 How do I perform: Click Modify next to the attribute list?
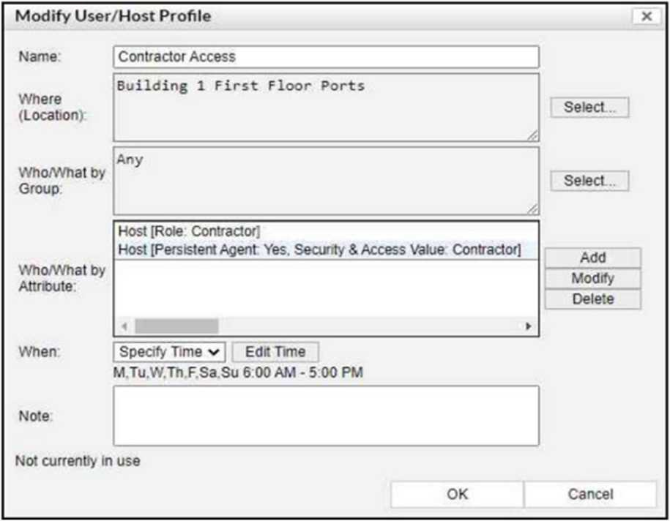(x=592, y=278)
